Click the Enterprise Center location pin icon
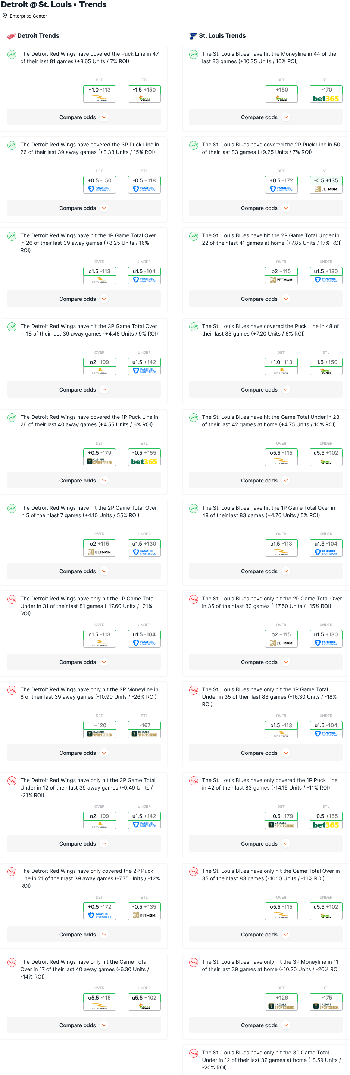The height and width of the screenshot is (1075, 350). click(x=5, y=16)
